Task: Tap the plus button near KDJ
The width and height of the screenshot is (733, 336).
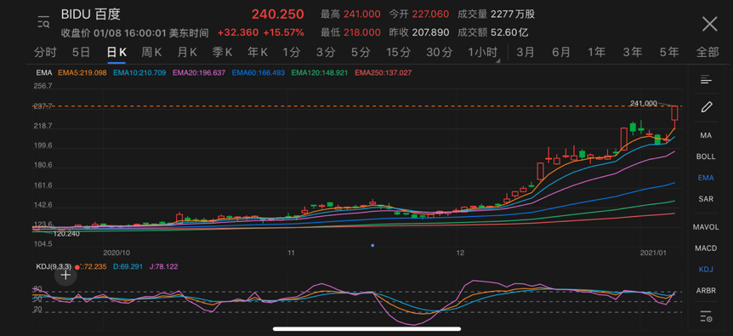Action: click(x=66, y=275)
